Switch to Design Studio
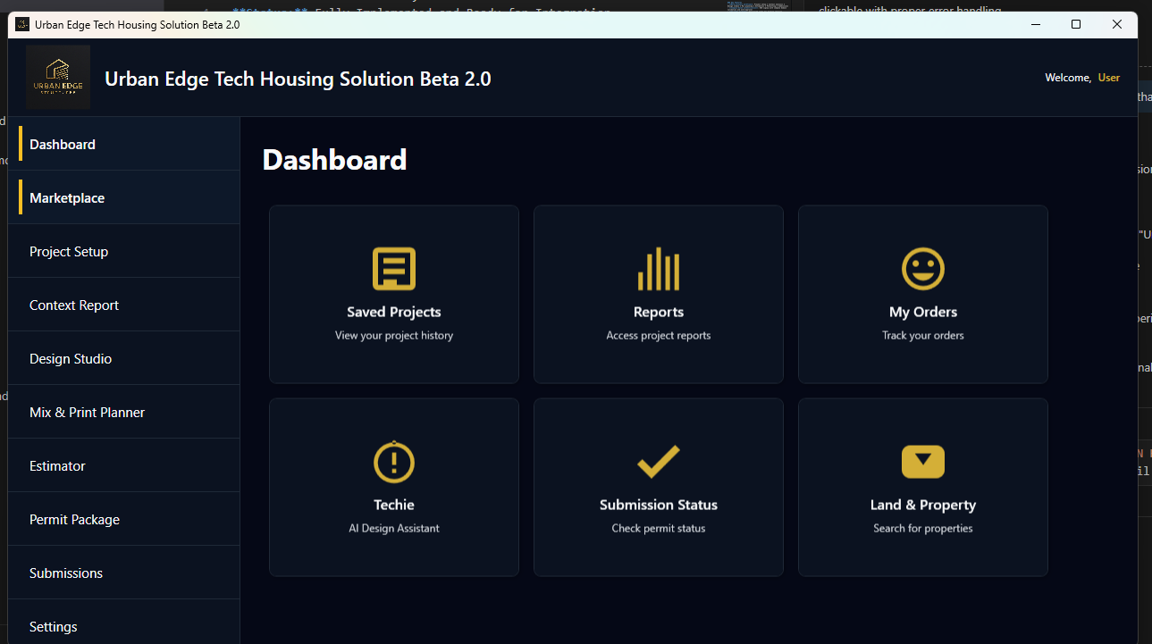Screen dimensions: 1152x644 (71, 358)
